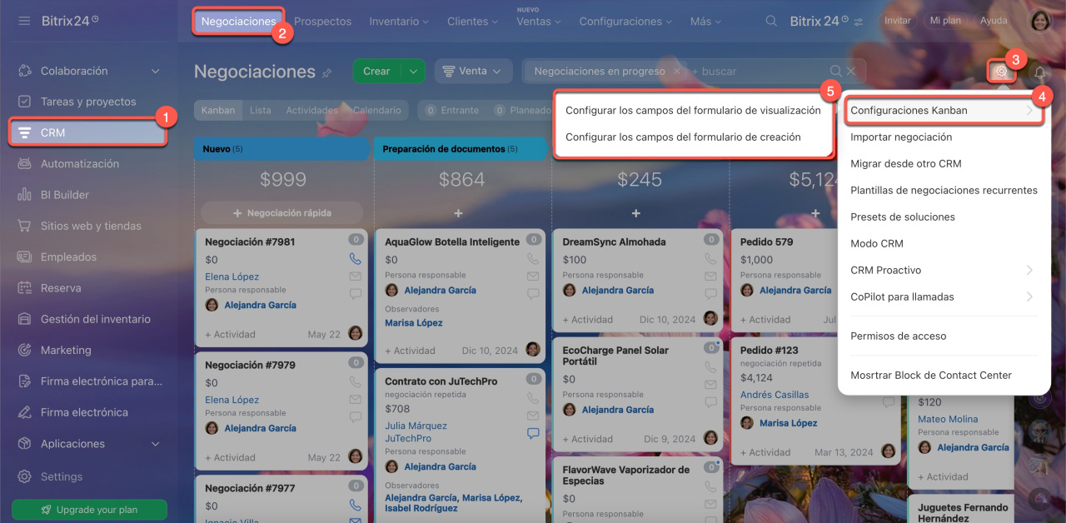Click the bell notifications icon

click(1039, 72)
